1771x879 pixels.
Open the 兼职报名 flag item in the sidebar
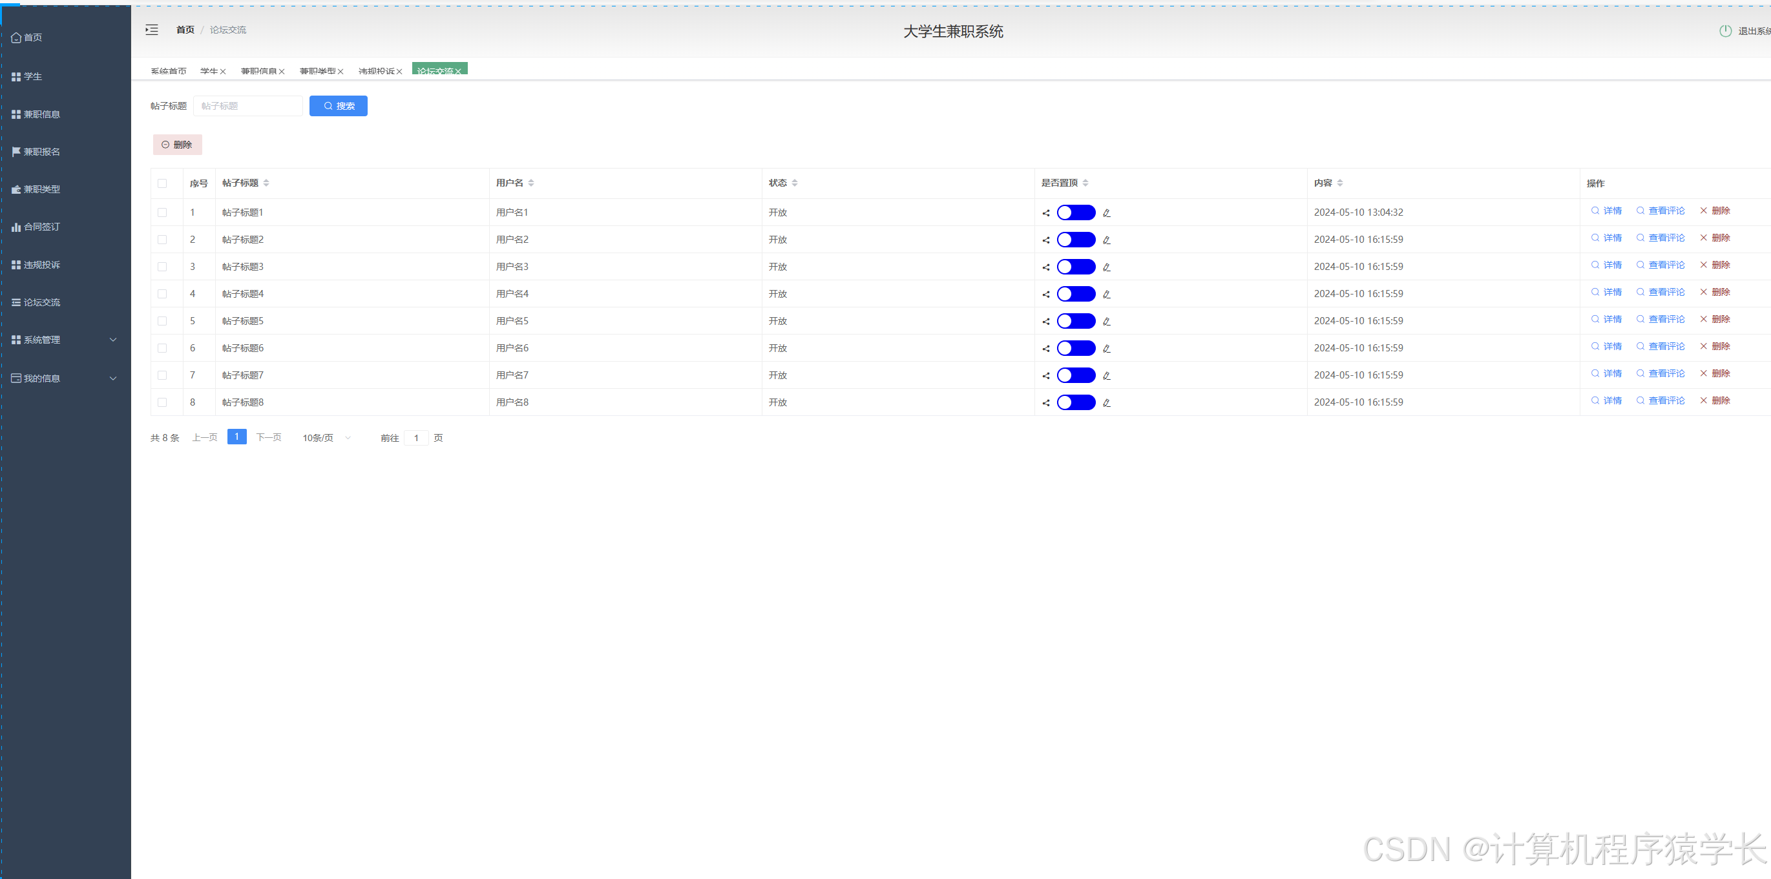tap(41, 152)
